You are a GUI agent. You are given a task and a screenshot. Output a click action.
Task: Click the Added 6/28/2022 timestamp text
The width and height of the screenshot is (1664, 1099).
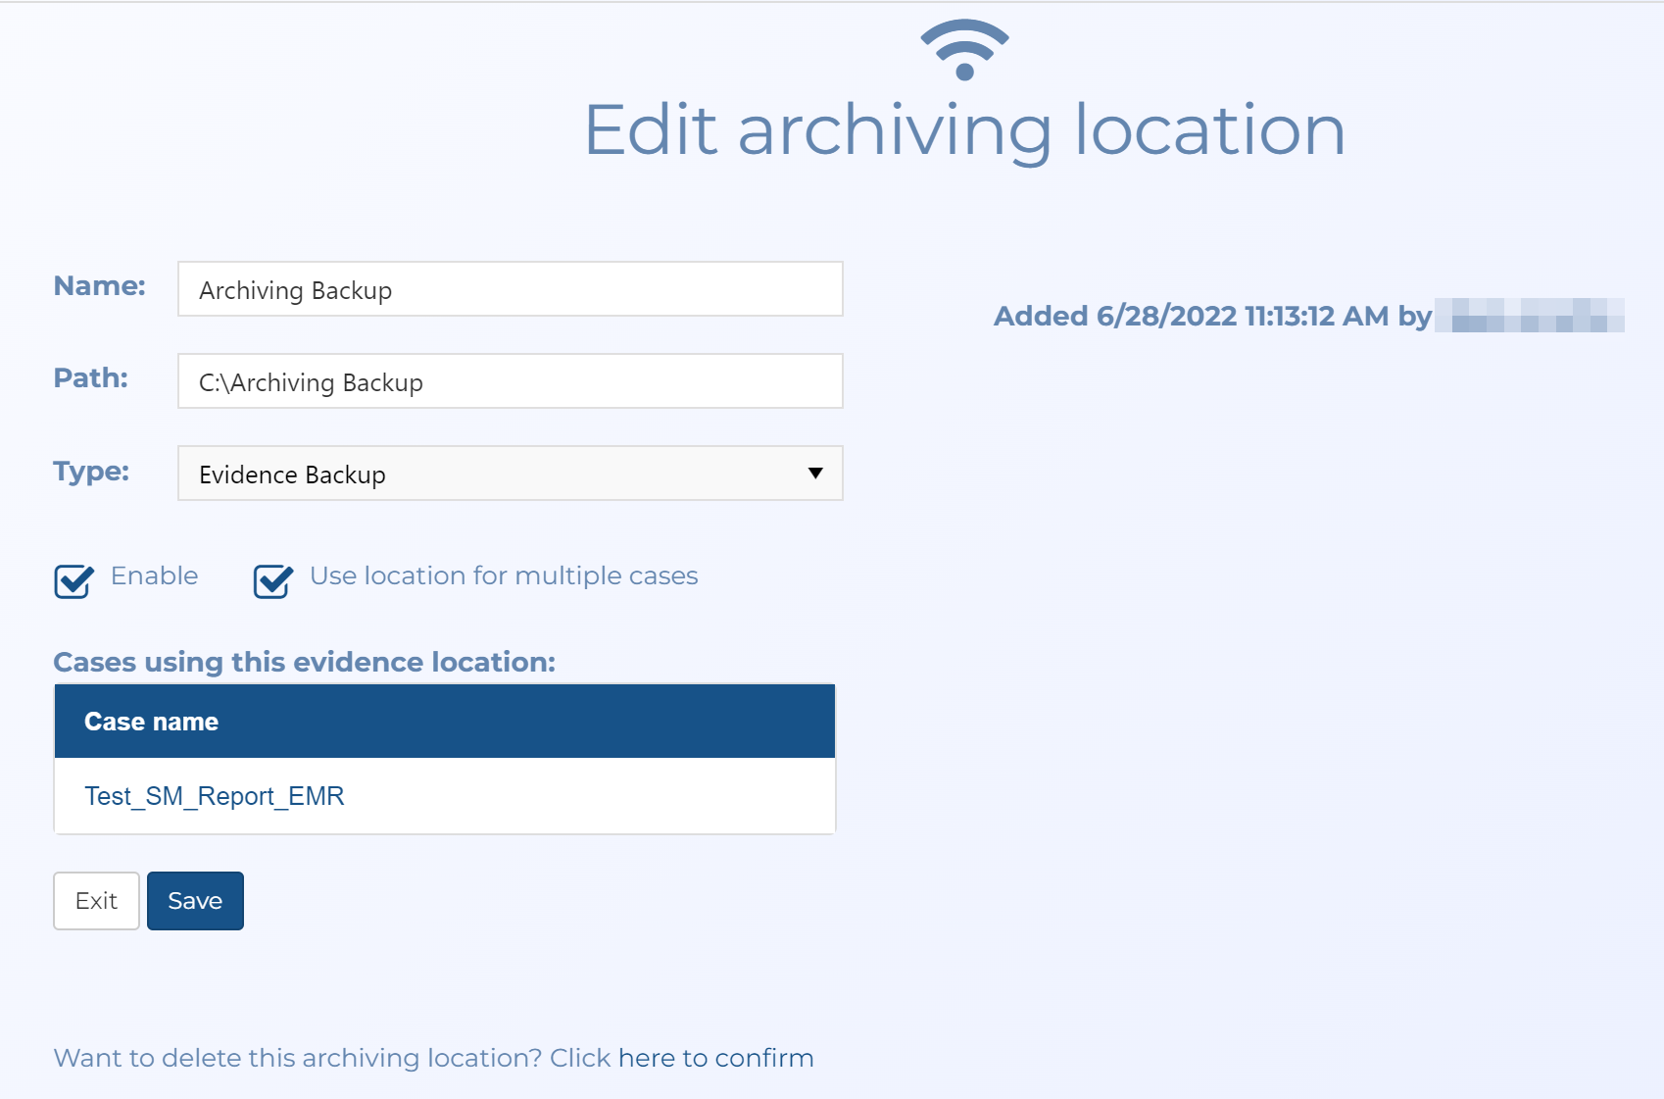[x=1215, y=316]
